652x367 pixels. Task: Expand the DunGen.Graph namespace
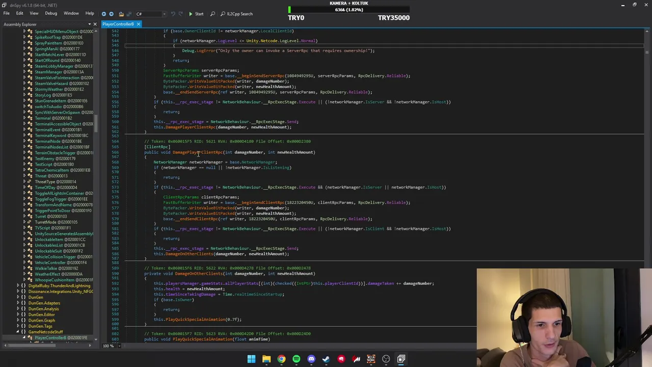[x=18, y=320]
